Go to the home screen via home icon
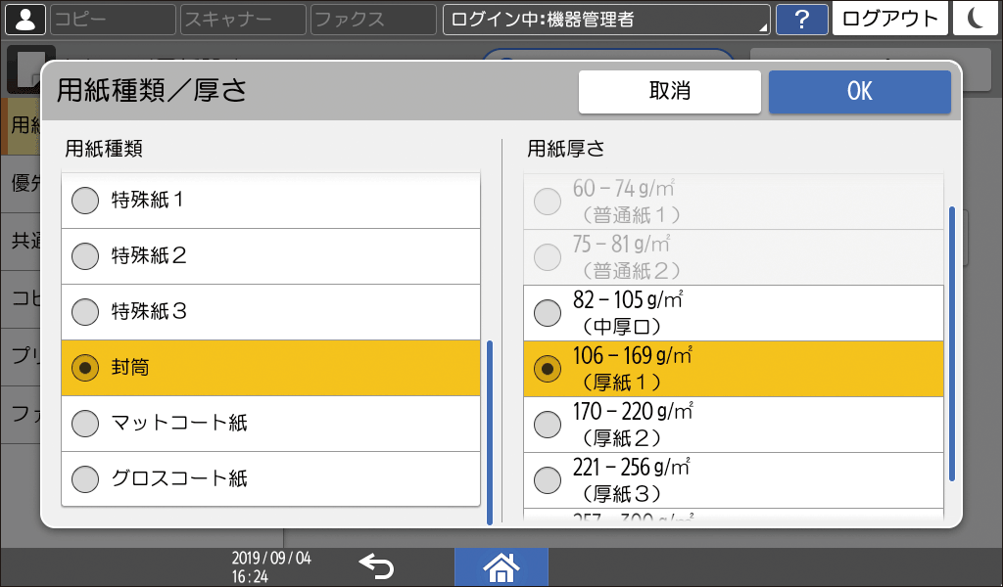 pos(501,565)
